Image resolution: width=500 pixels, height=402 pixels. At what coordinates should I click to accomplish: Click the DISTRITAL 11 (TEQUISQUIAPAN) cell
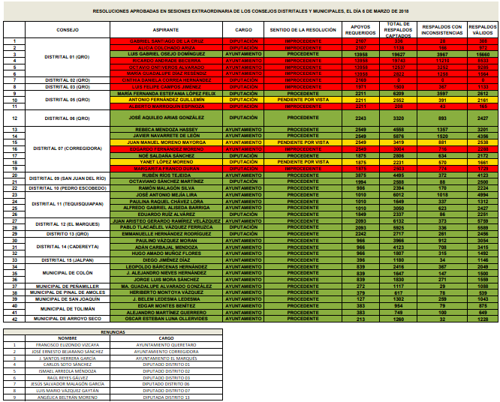click(67, 202)
